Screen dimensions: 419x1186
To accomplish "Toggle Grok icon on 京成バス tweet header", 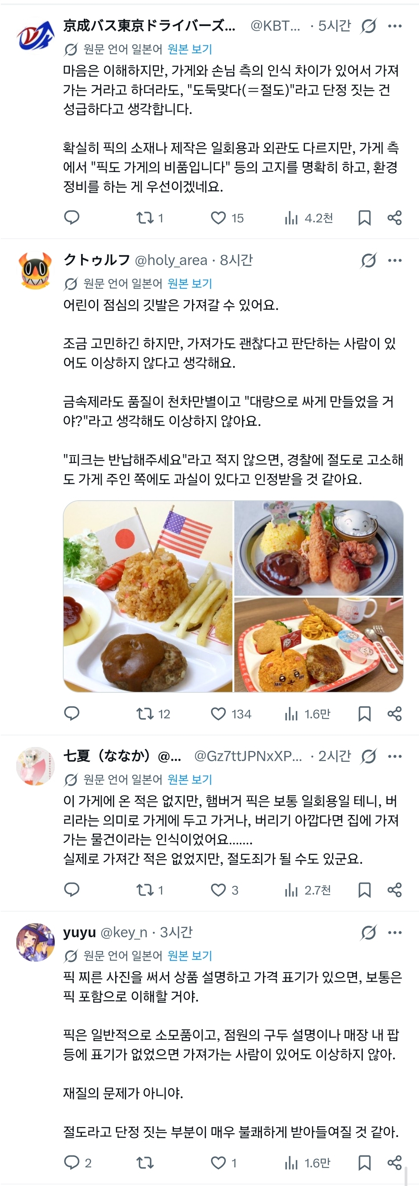I will [x=368, y=26].
